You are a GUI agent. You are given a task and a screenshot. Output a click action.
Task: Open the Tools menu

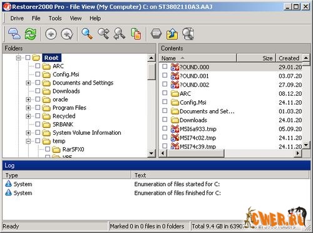pos(55,18)
